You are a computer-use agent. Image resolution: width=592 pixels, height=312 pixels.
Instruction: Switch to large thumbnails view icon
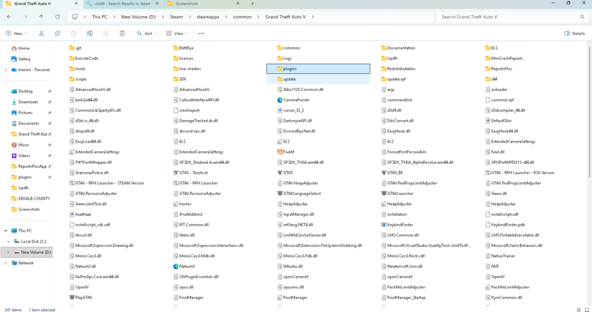pyautogui.click(x=587, y=310)
